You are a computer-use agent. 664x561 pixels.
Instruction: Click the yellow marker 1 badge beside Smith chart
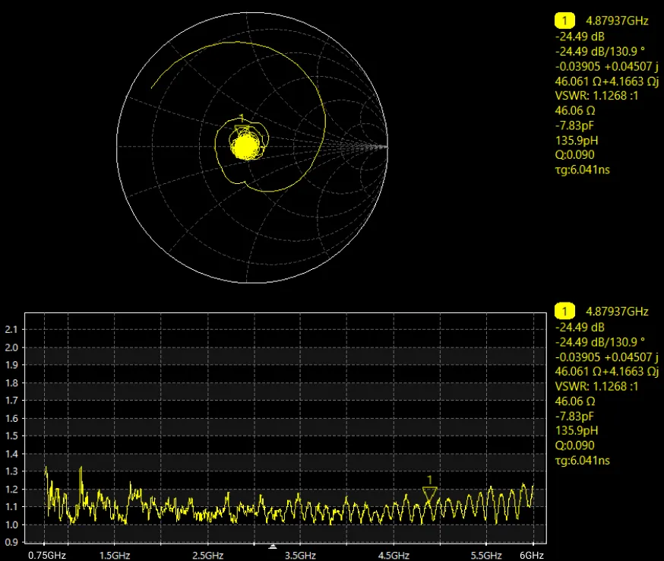coord(564,21)
